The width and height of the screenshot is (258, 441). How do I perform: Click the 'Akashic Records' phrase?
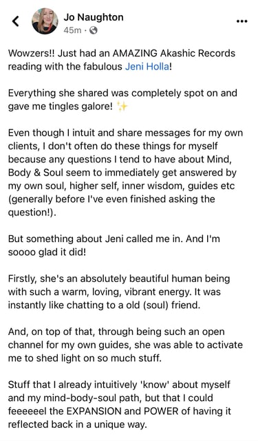[197, 54]
